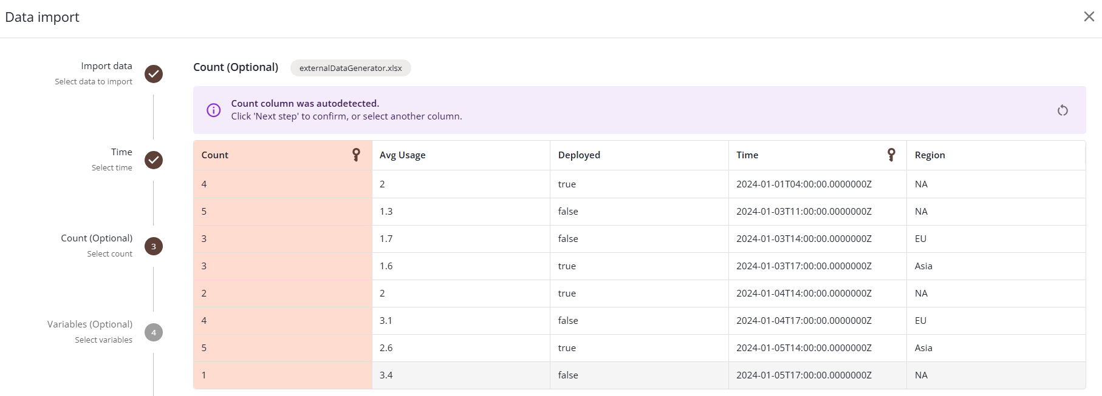
Task: Go to Variables (Optional) step label
Action: coord(90,324)
